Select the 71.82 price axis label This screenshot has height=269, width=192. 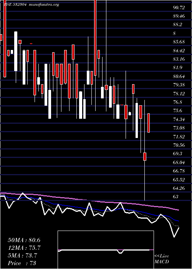coord(179,137)
